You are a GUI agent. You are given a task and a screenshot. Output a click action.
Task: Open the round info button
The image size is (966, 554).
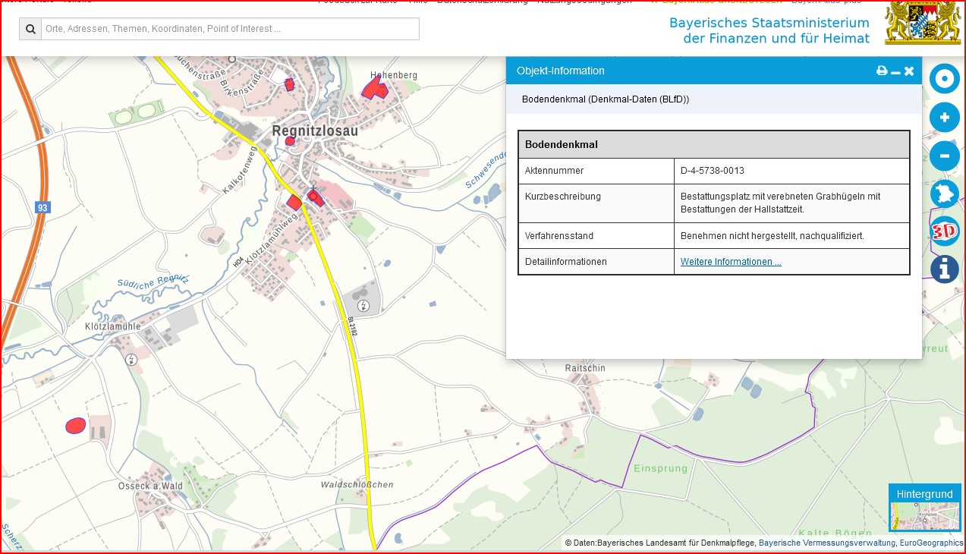945,269
